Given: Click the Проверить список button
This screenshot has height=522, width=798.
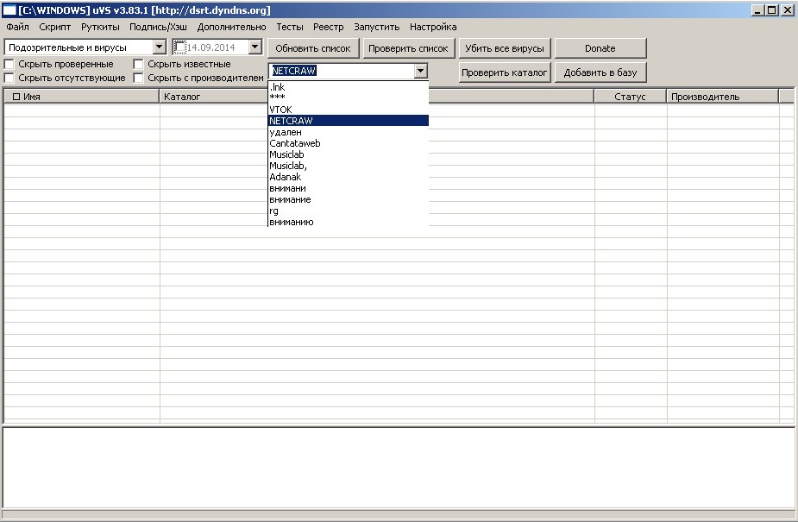Looking at the screenshot, I should pos(408,48).
